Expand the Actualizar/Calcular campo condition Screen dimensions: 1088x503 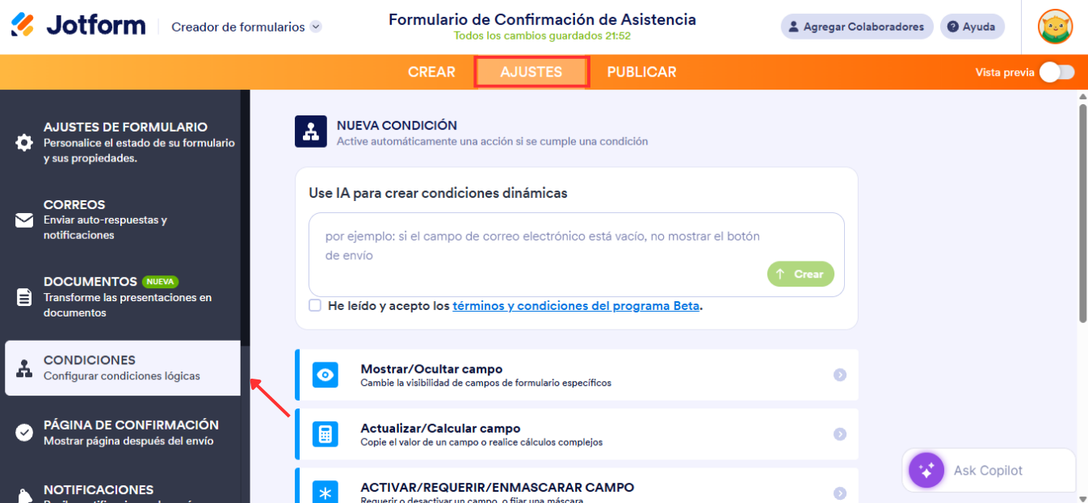click(838, 434)
